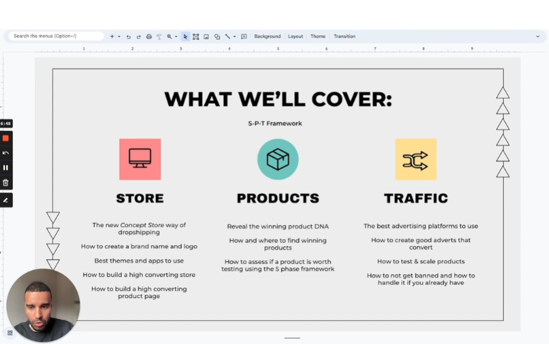Click 'How to create a brand name and logo'
This screenshot has width=549, height=344.
(139, 246)
